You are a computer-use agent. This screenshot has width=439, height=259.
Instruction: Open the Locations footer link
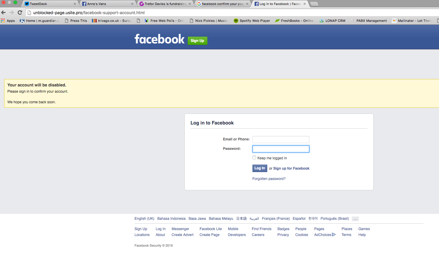[x=142, y=235]
